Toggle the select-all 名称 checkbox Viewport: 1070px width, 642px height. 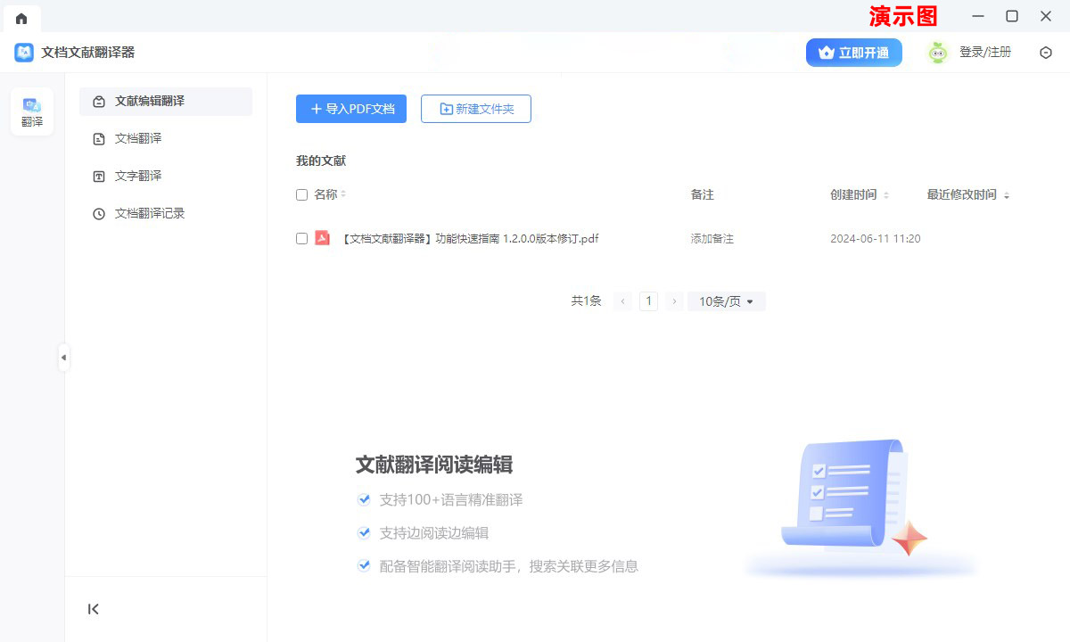click(x=301, y=194)
